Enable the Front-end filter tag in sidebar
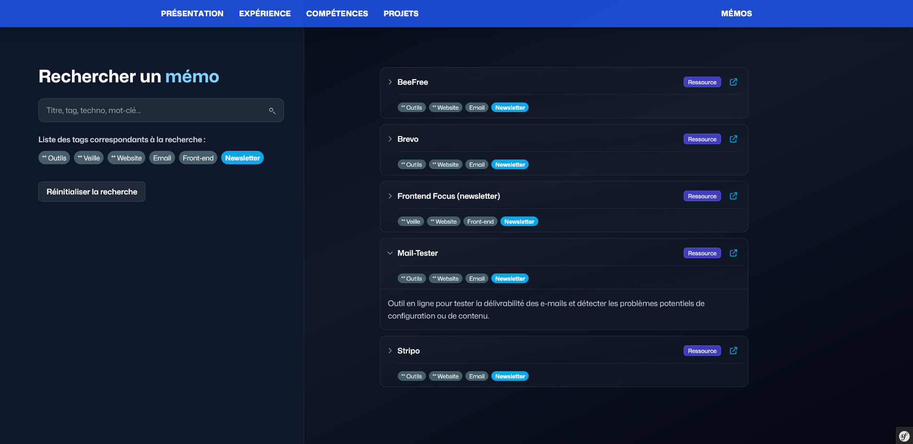This screenshot has height=444, width=913. [198, 158]
